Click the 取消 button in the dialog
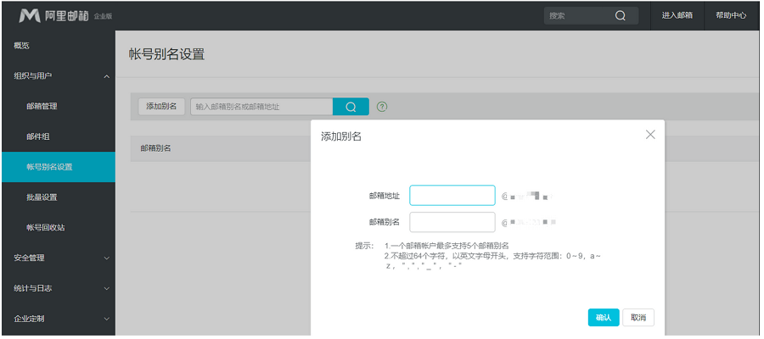The image size is (764, 339). tap(638, 317)
